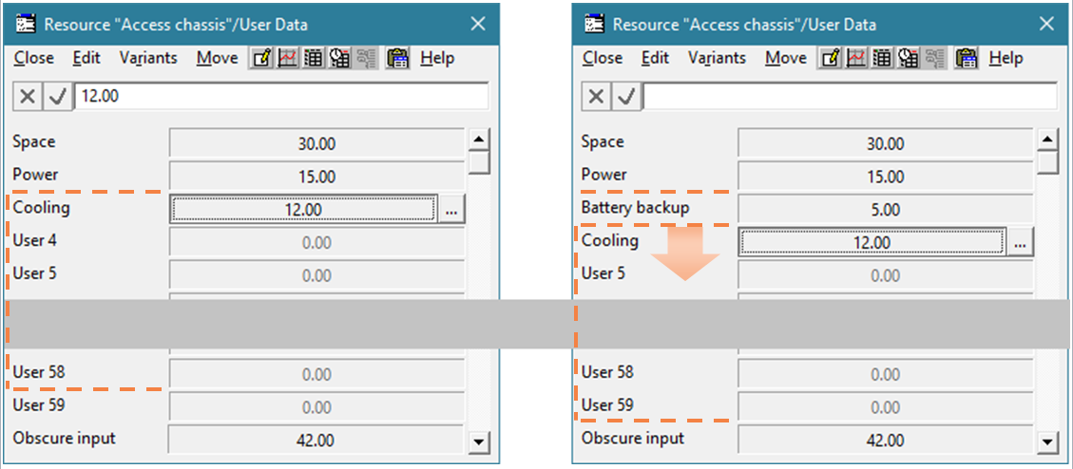Click the clipboard paste icon in left window
The image size is (1073, 469).
pos(397,58)
